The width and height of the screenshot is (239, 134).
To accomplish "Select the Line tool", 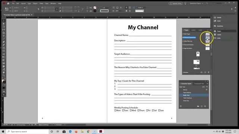I will [4, 39].
